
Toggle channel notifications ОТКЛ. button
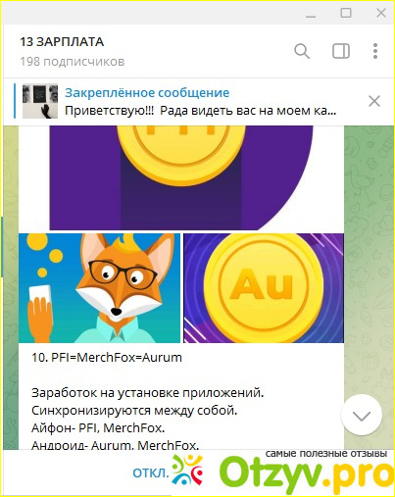click(x=151, y=472)
